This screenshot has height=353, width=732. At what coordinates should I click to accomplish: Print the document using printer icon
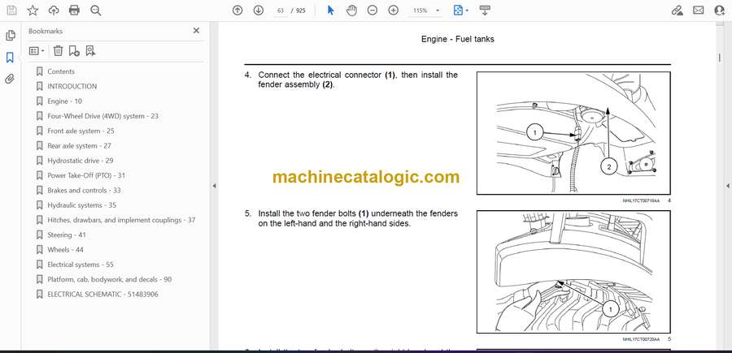coord(75,11)
